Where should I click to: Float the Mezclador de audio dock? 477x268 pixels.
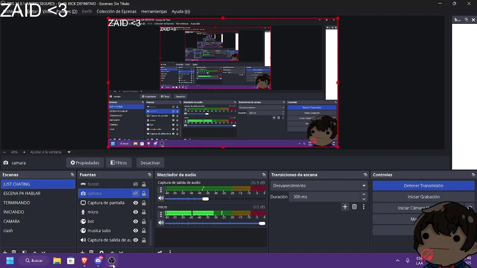[264, 175]
